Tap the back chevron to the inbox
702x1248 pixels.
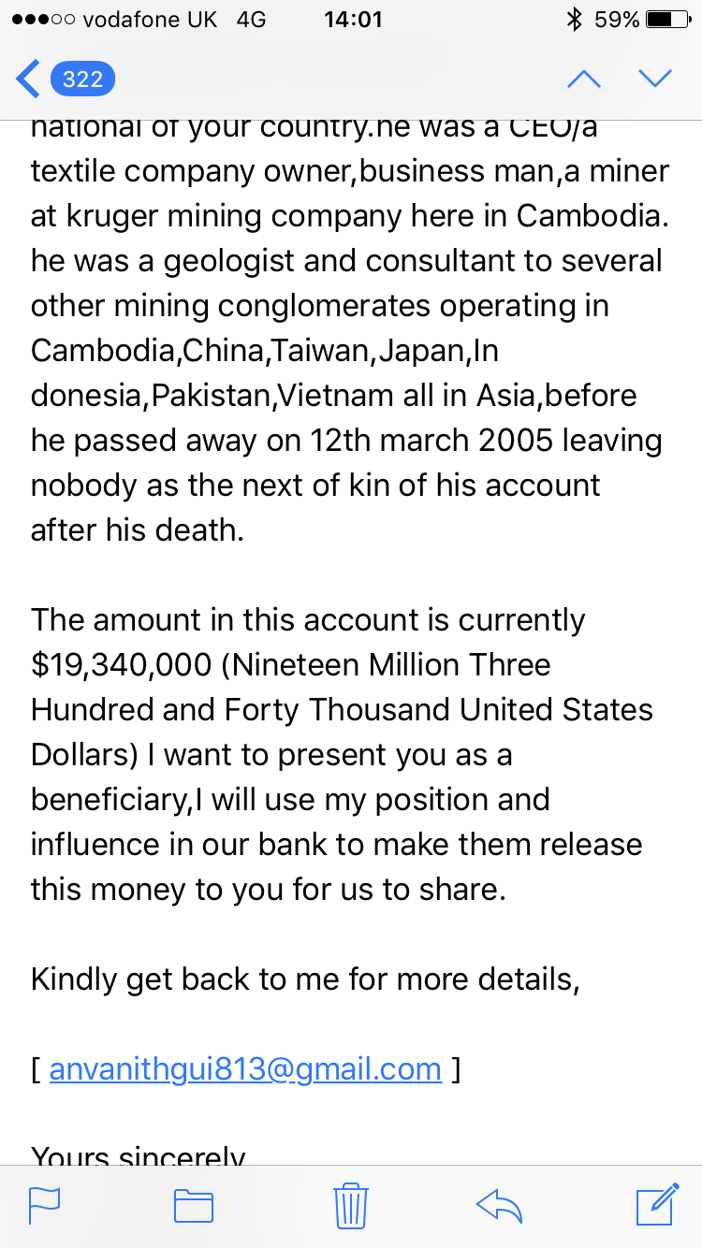pyautogui.click(x=28, y=79)
